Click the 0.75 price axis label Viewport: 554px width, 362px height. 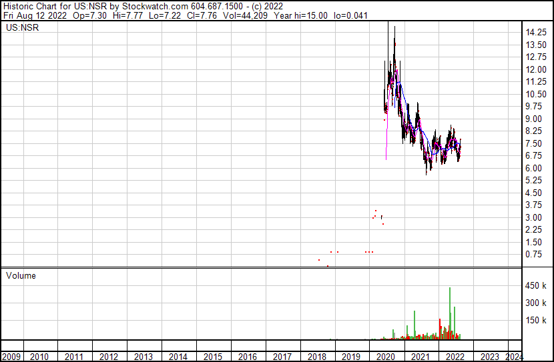[534, 255]
